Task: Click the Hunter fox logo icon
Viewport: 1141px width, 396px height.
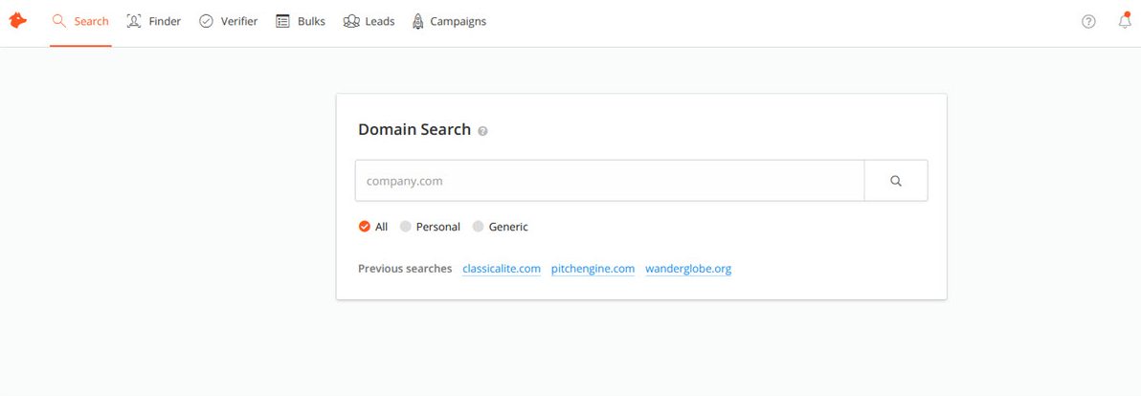Action: [17, 21]
